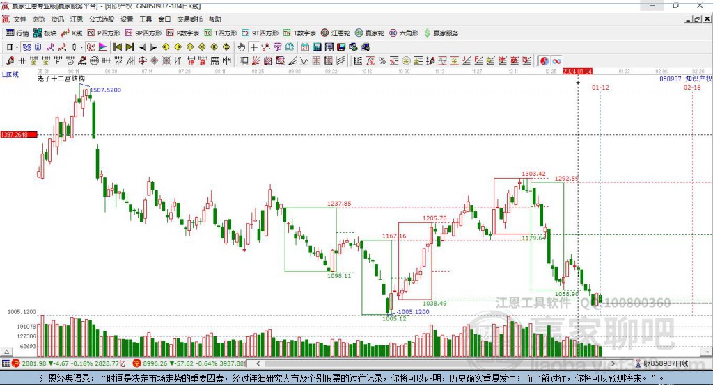Open the 江恩 menu
This screenshot has height=385, width=713.
click(77, 19)
